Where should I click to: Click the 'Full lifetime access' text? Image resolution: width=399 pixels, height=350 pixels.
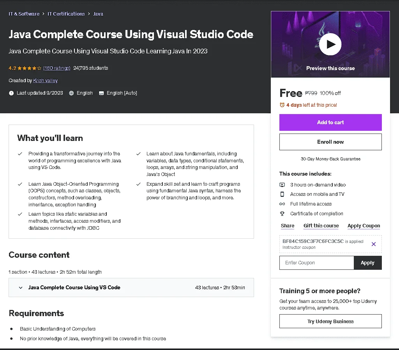[x=311, y=204]
